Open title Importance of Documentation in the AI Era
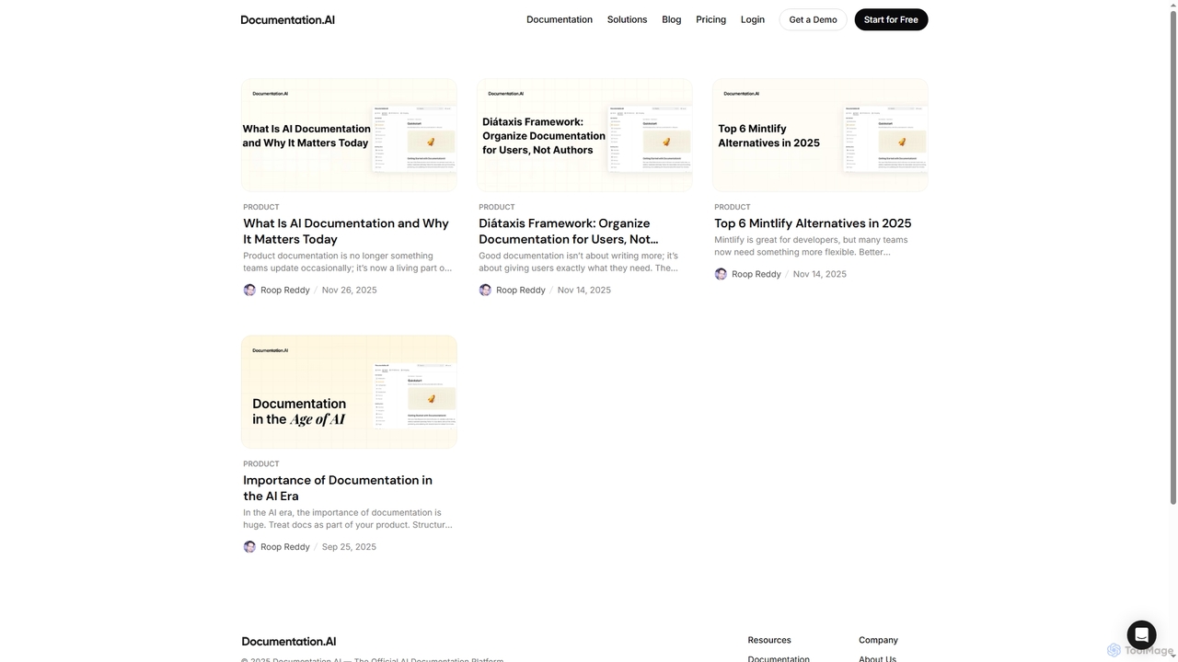1178x662 pixels. pos(338,487)
